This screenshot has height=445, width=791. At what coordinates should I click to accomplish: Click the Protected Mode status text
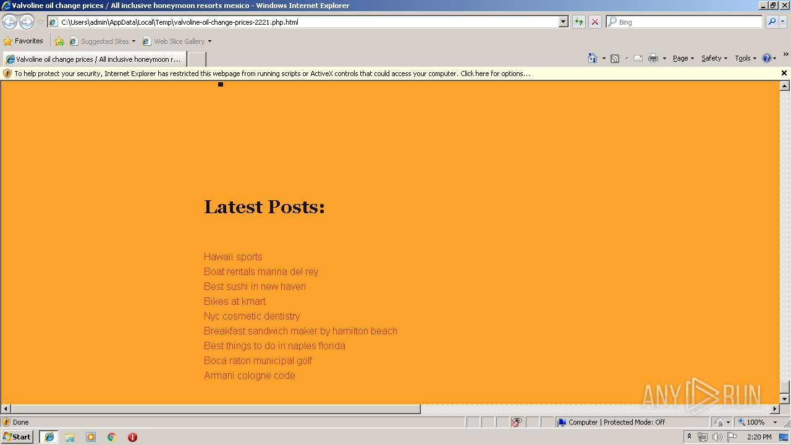(x=617, y=422)
